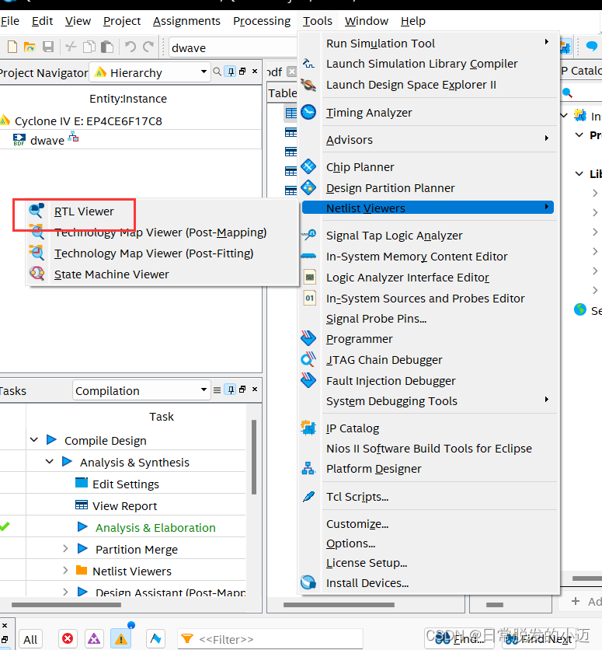Click the State Machine Viewer icon
The height and width of the screenshot is (650, 602).
37,274
